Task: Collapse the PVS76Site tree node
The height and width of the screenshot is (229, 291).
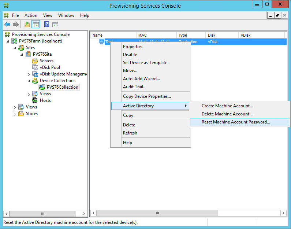Action: click(22, 55)
